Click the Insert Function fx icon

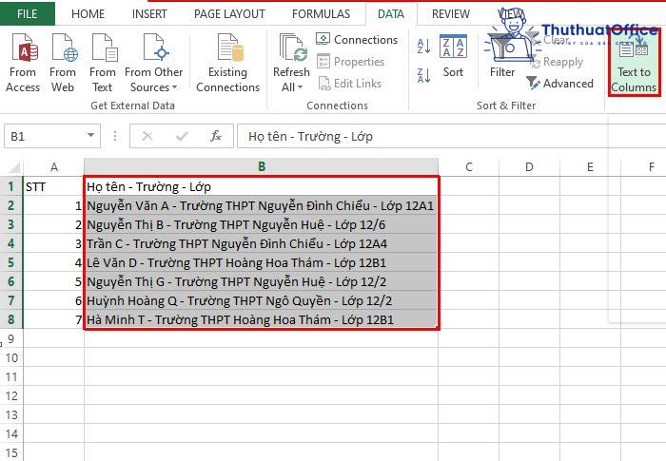tap(216, 136)
